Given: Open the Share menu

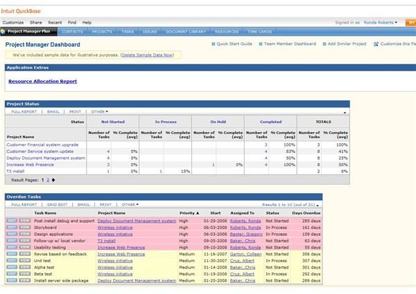Looking at the screenshot, I should (36, 23).
